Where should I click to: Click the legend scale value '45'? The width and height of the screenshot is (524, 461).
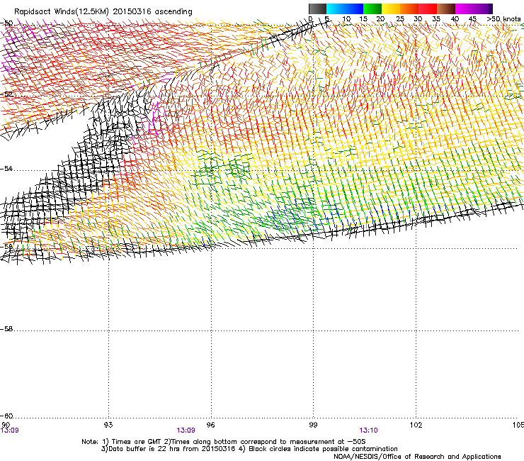[472, 19]
